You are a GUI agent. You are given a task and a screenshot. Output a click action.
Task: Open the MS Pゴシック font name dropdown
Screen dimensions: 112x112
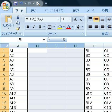58,19
